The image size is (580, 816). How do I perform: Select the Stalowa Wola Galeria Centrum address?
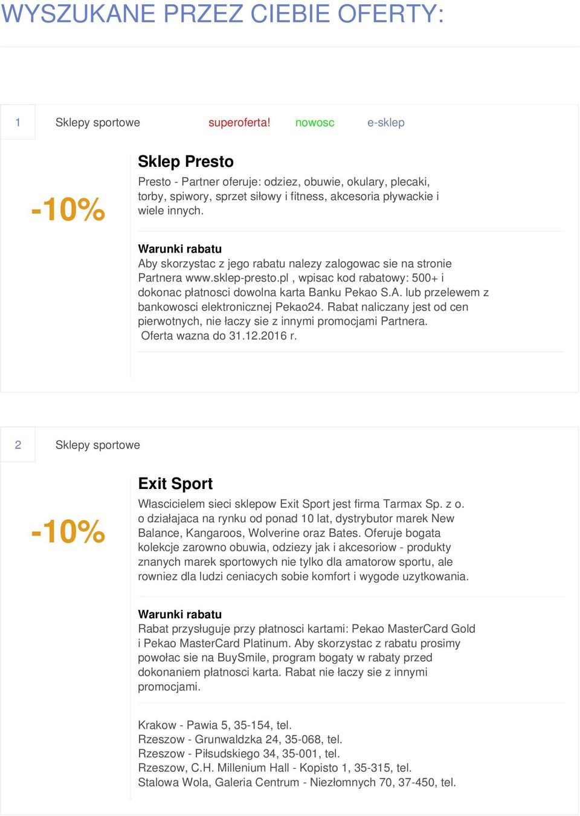point(297,782)
